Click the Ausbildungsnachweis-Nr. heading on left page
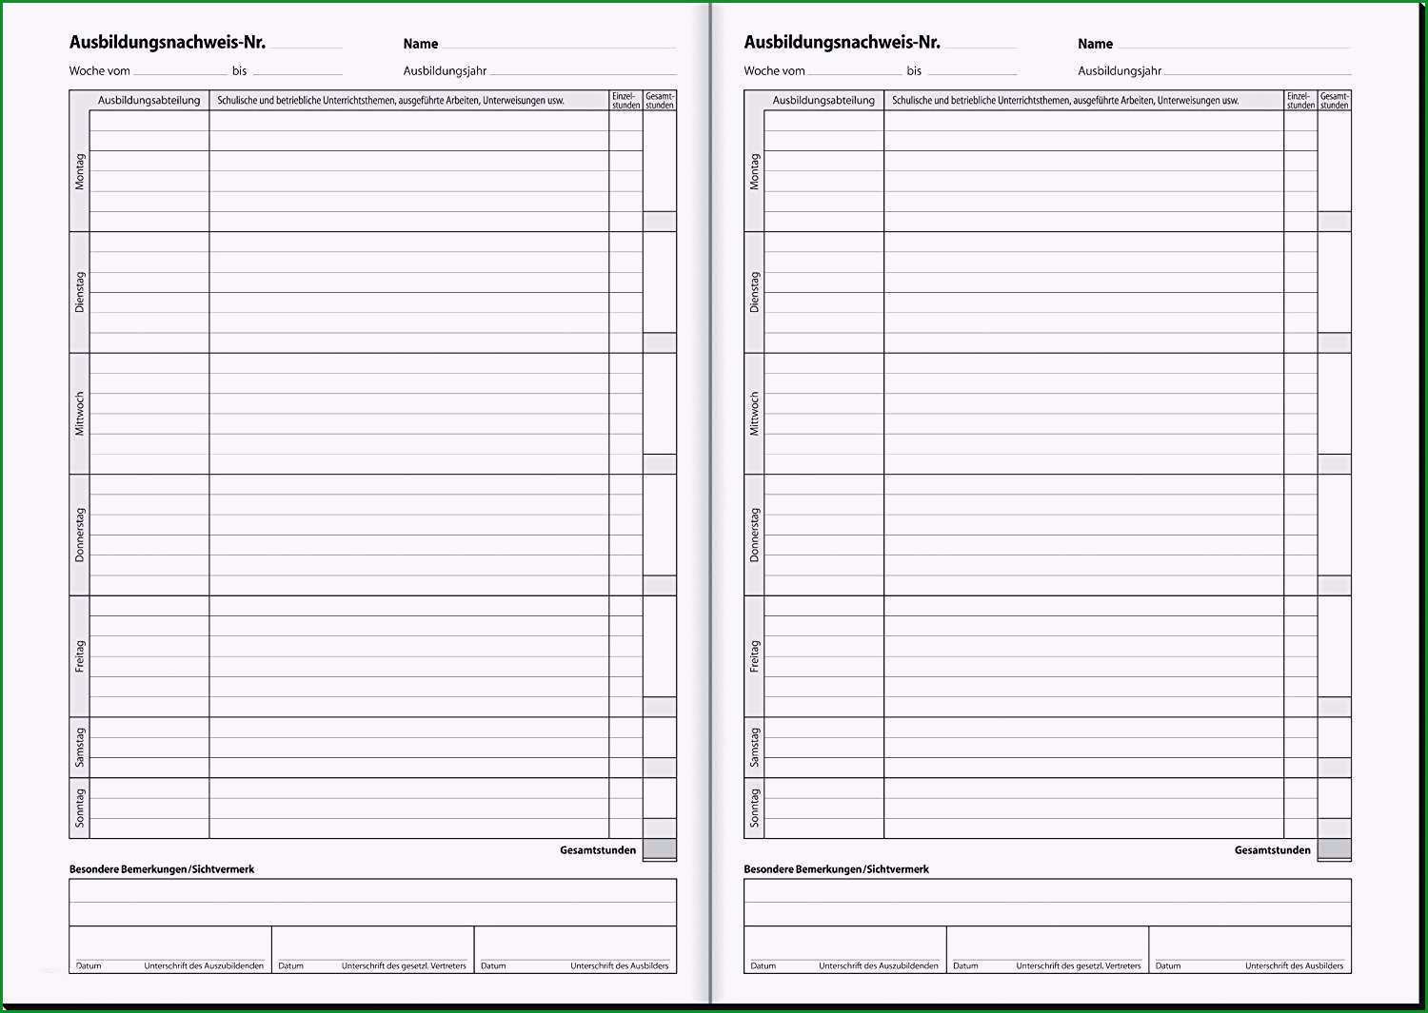 point(167,42)
